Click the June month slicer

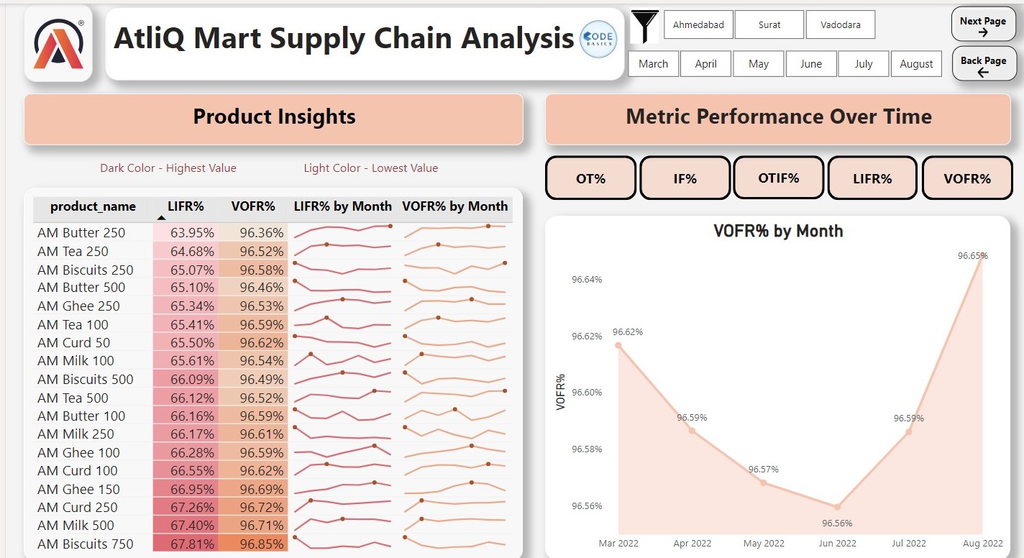(810, 63)
